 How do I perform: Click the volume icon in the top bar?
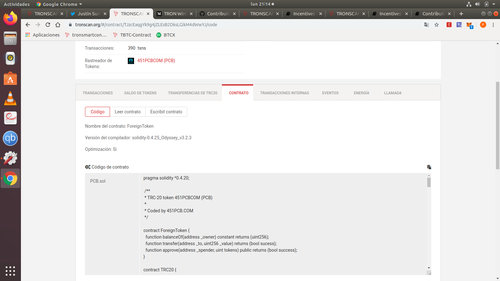(478, 4)
